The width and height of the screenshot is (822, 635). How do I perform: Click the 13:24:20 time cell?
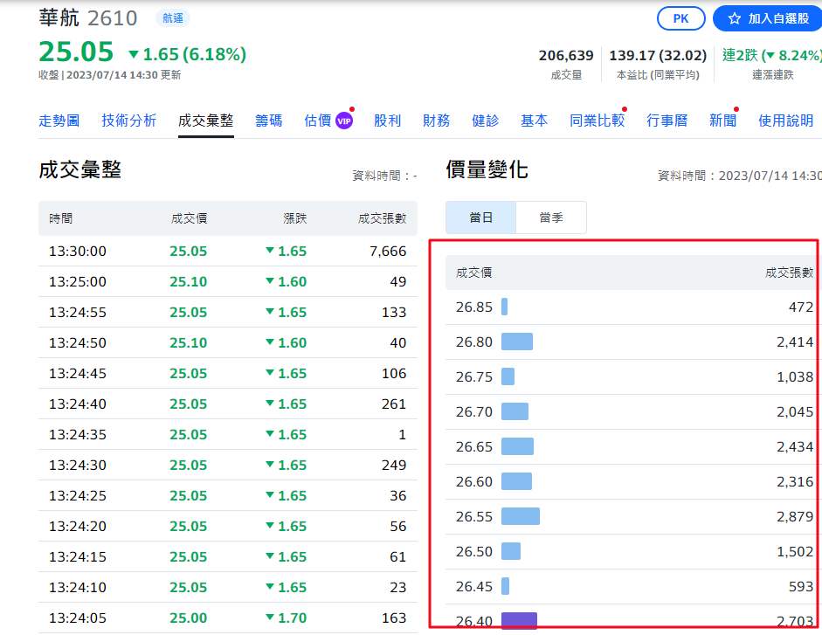[x=78, y=527]
